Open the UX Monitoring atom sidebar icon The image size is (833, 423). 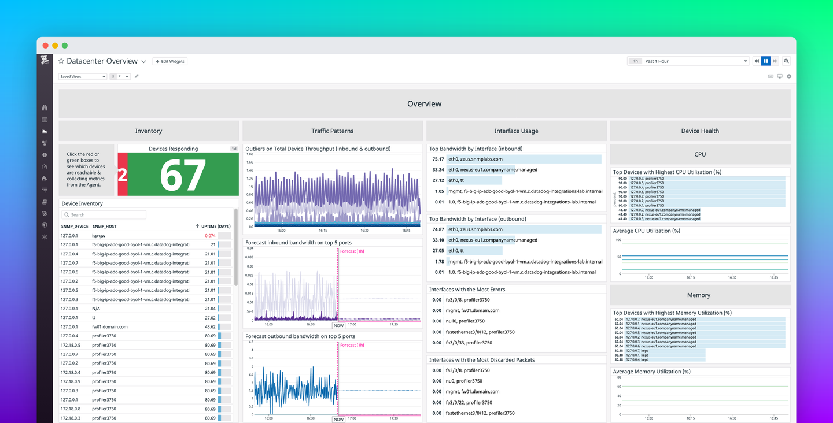pyautogui.click(x=45, y=237)
